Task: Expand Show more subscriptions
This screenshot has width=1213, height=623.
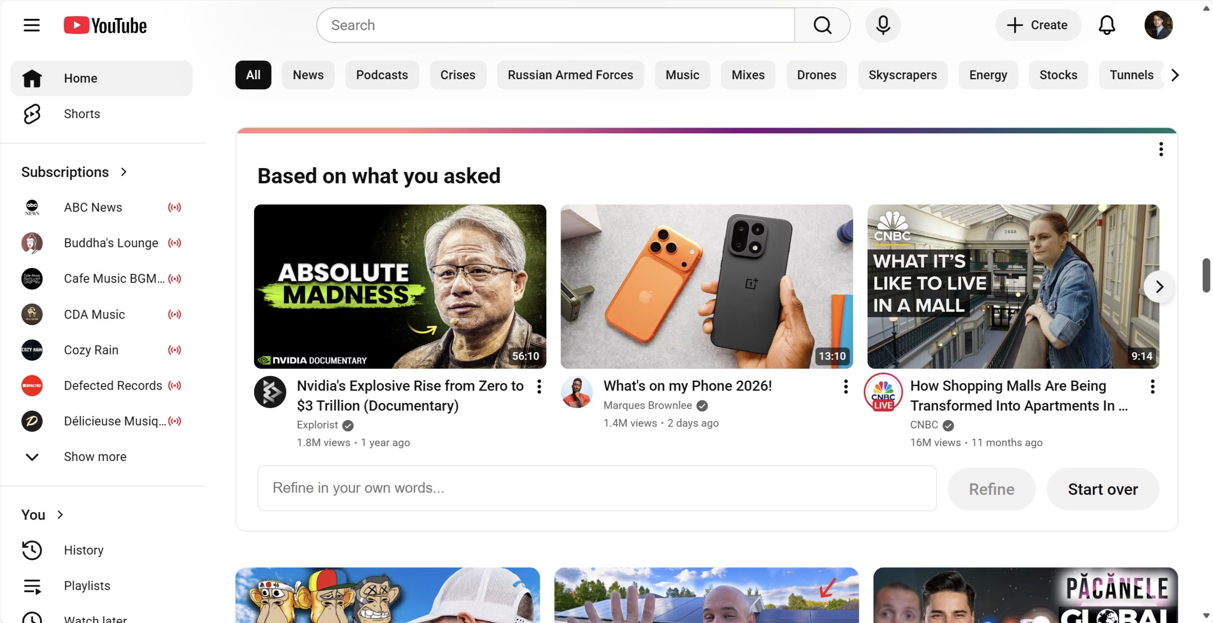Action: point(94,456)
